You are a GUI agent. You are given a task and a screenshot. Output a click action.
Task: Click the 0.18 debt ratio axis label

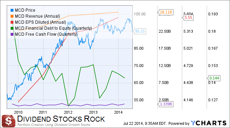212,31
